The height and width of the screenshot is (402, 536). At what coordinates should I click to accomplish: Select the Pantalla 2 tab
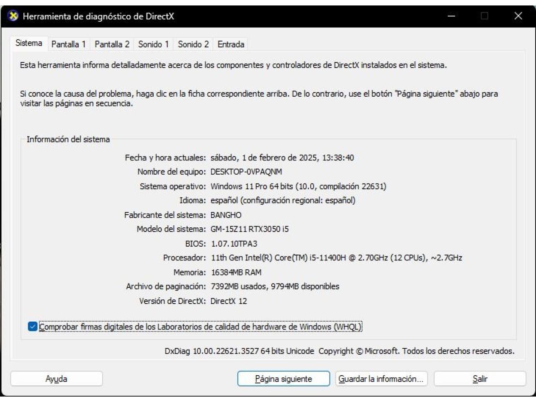pyautogui.click(x=112, y=44)
